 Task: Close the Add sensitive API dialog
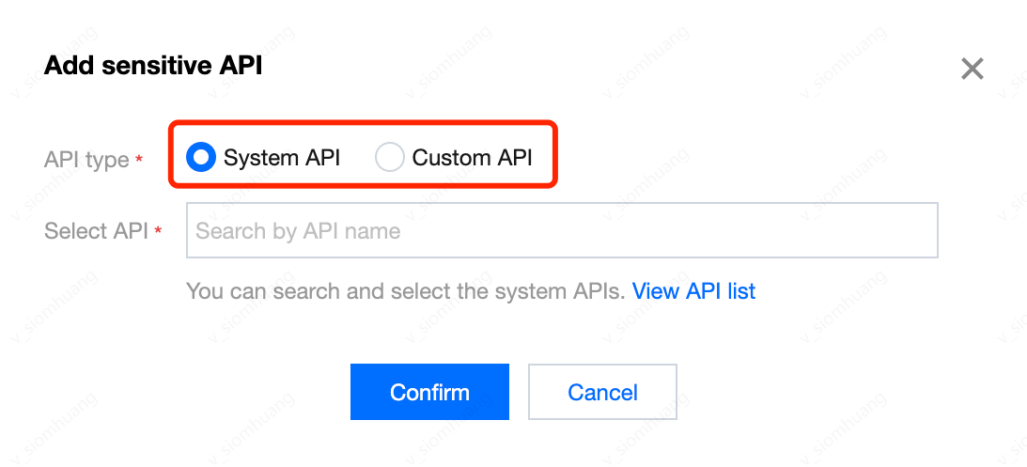(972, 69)
